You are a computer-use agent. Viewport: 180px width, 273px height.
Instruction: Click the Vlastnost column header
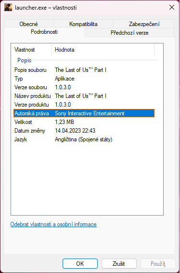click(31, 50)
